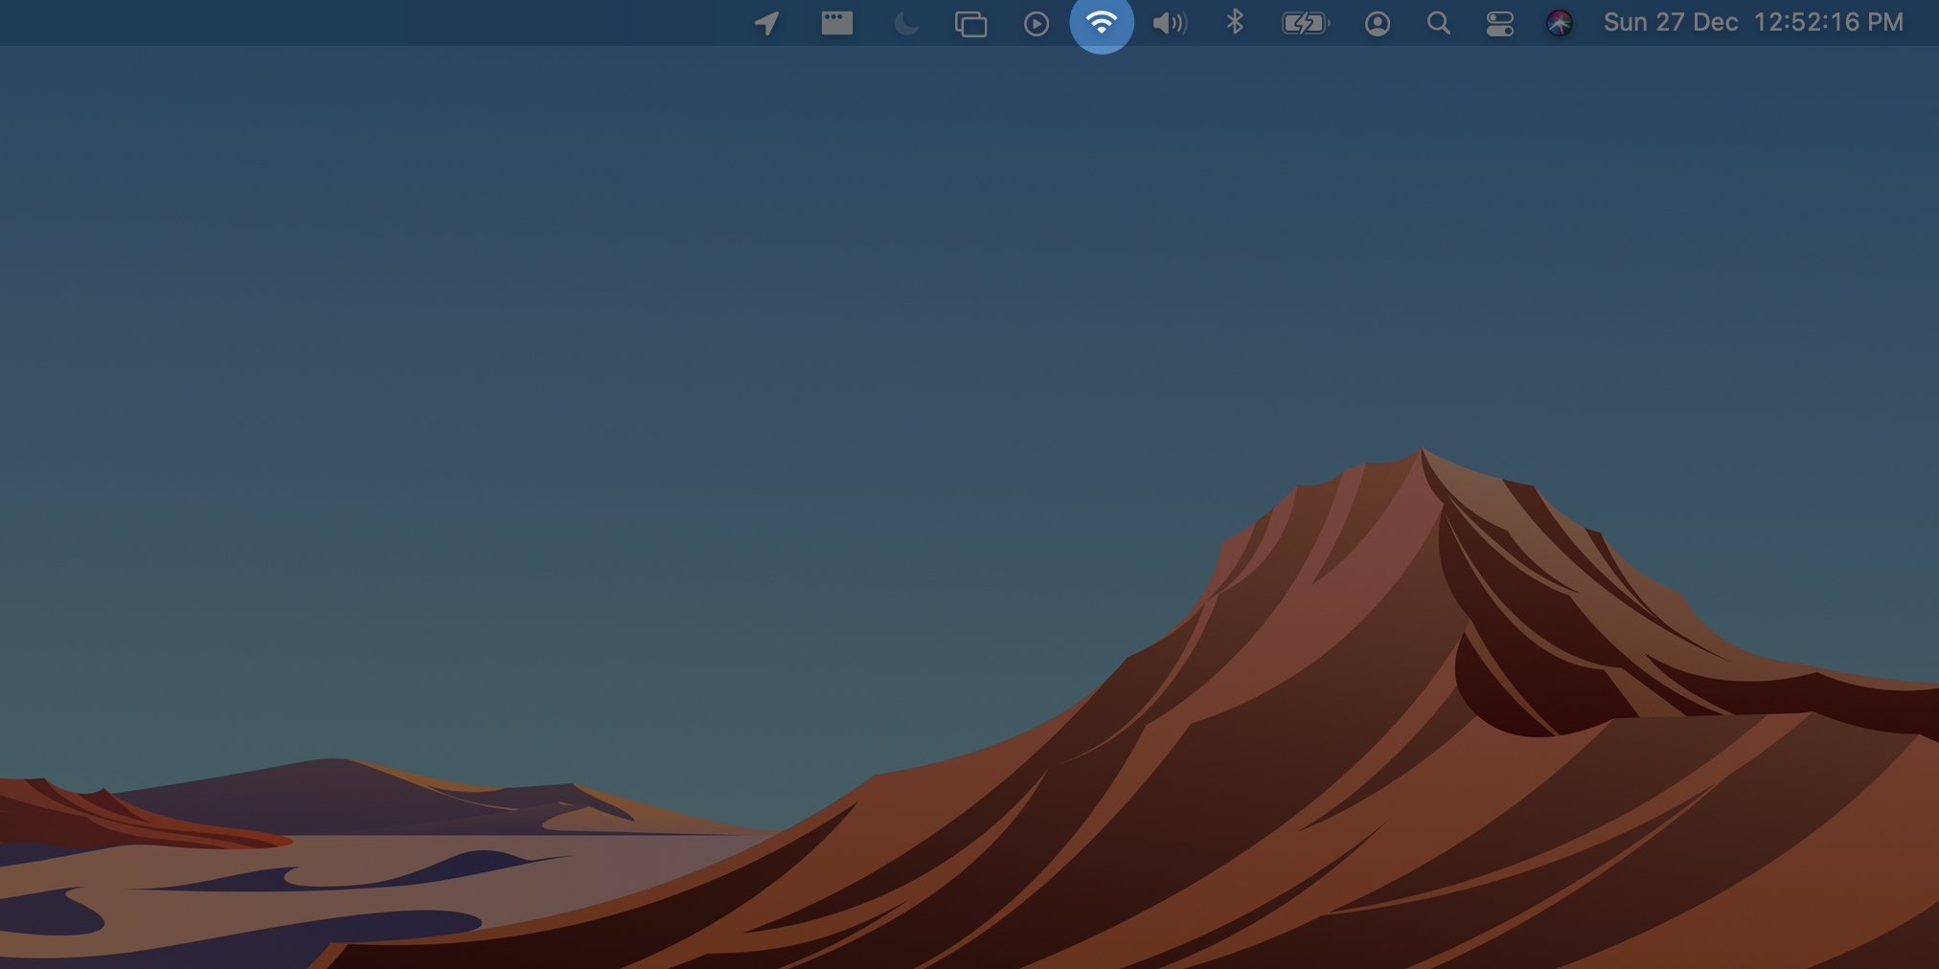Open Control Center toggles icon

[x=1499, y=23]
